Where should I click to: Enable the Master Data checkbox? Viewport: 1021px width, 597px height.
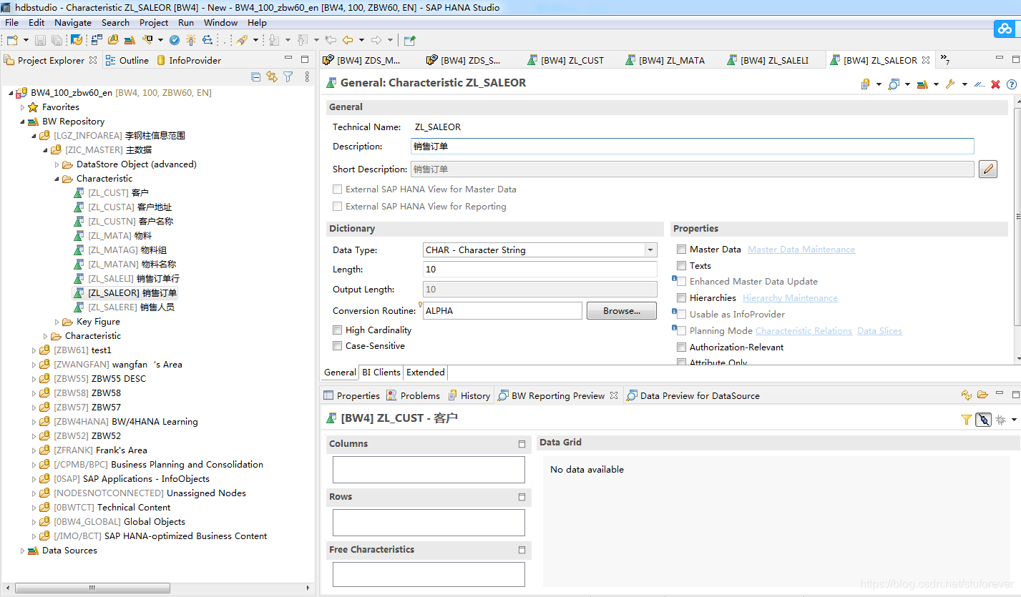(682, 249)
